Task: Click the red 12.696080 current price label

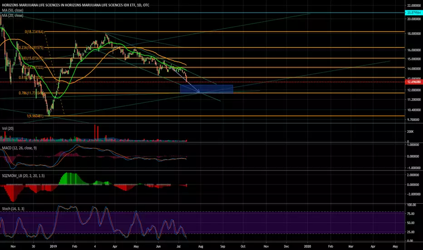Action: pos(414,82)
